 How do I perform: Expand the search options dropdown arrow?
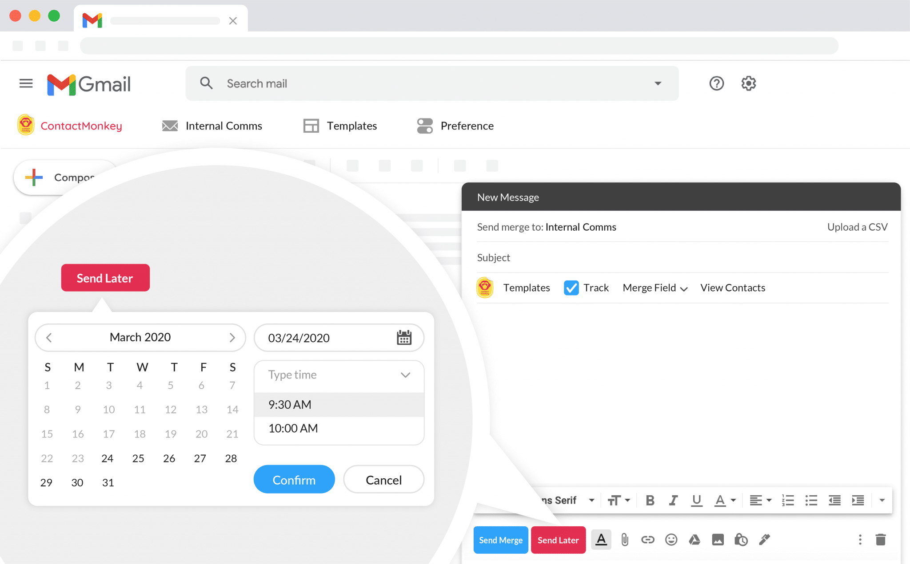point(658,83)
